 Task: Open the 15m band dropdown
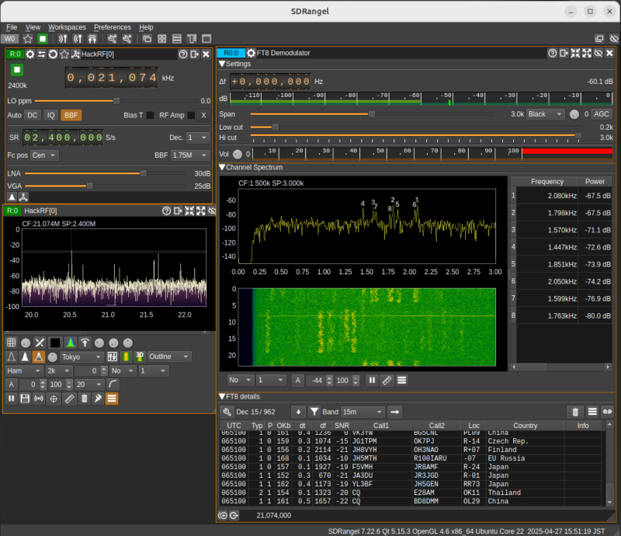(x=363, y=411)
